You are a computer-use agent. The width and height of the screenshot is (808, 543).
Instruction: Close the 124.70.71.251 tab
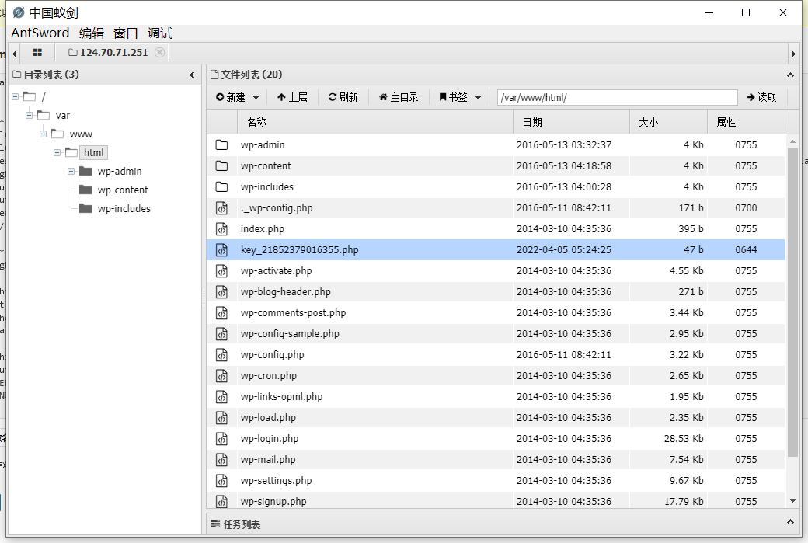160,52
